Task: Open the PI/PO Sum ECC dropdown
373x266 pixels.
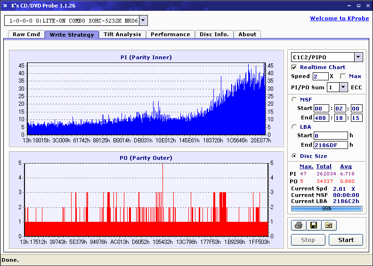Action: pos(343,87)
